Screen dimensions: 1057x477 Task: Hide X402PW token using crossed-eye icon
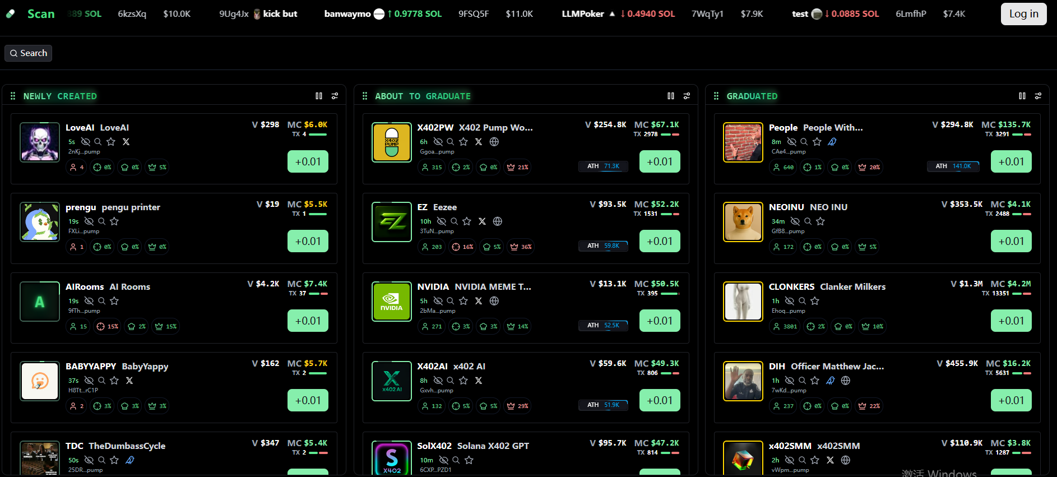point(438,142)
